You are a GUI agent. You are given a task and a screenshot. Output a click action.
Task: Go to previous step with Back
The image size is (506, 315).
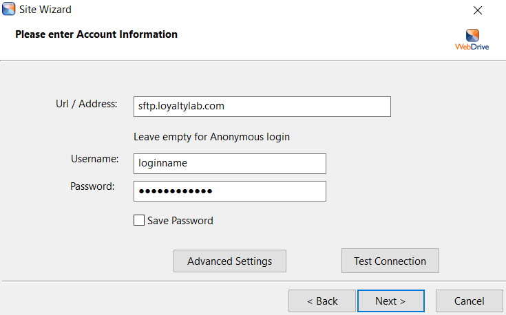coord(322,301)
